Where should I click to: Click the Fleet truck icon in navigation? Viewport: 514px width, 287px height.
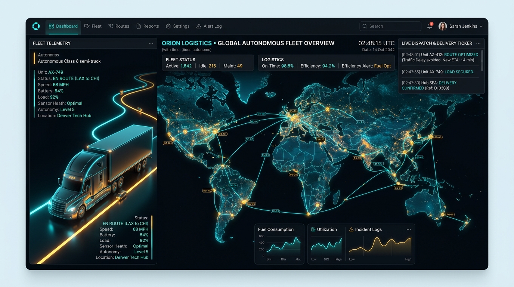[87, 26]
